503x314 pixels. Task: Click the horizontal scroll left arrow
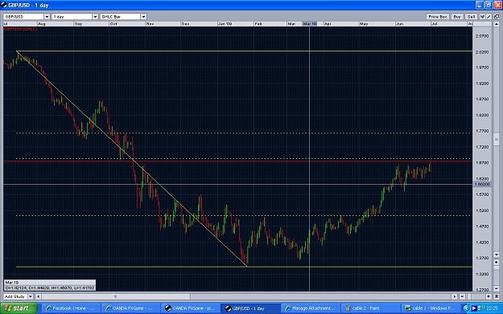click(38, 296)
